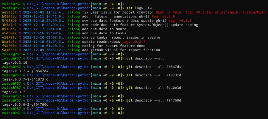Click the red 'tag: v0.3.9' label
The image size is (268, 119).
(x=163, y=17)
